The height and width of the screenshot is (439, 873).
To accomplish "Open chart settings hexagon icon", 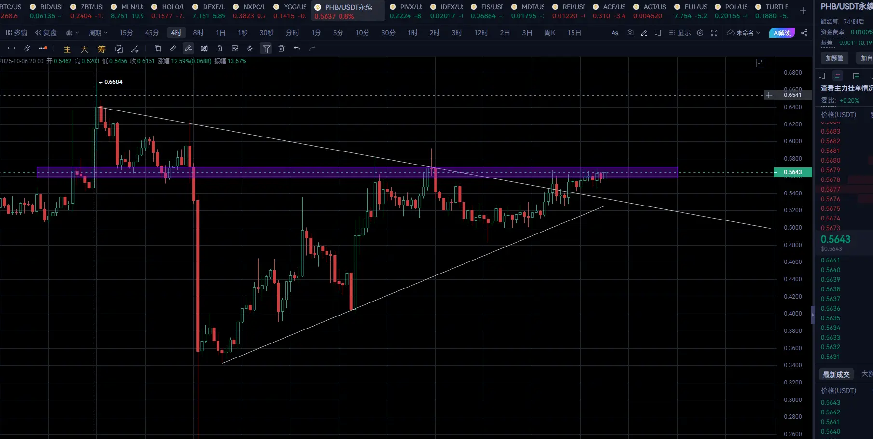I will tap(700, 33).
